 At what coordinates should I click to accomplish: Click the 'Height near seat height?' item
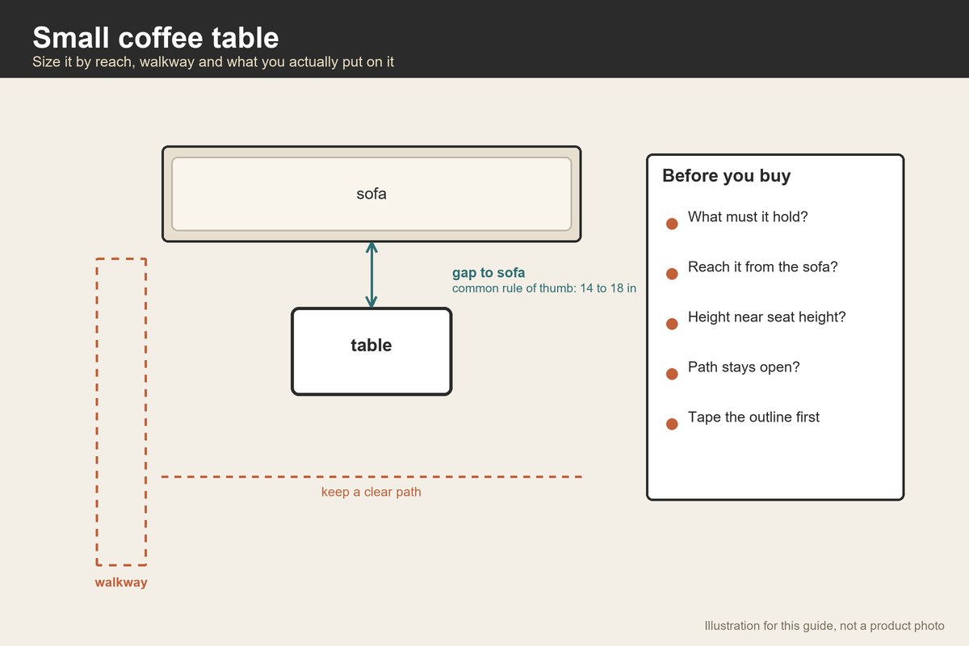point(767,317)
